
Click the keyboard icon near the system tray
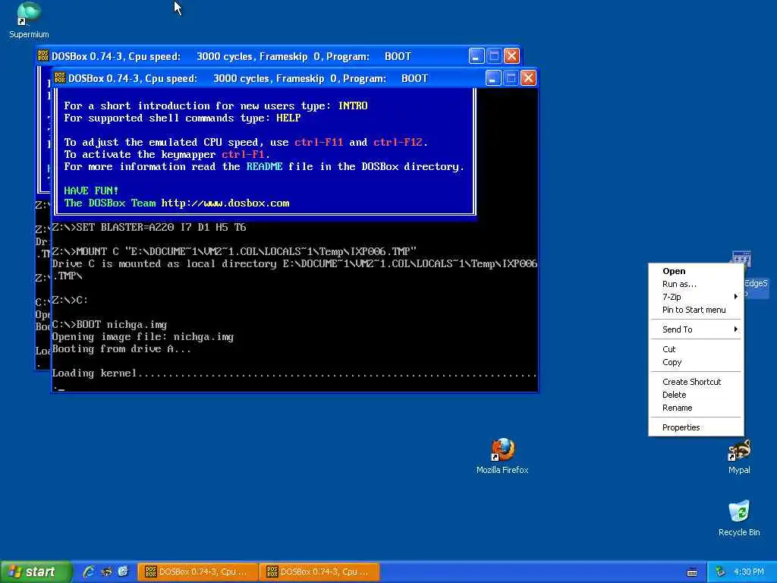pos(692,572)
